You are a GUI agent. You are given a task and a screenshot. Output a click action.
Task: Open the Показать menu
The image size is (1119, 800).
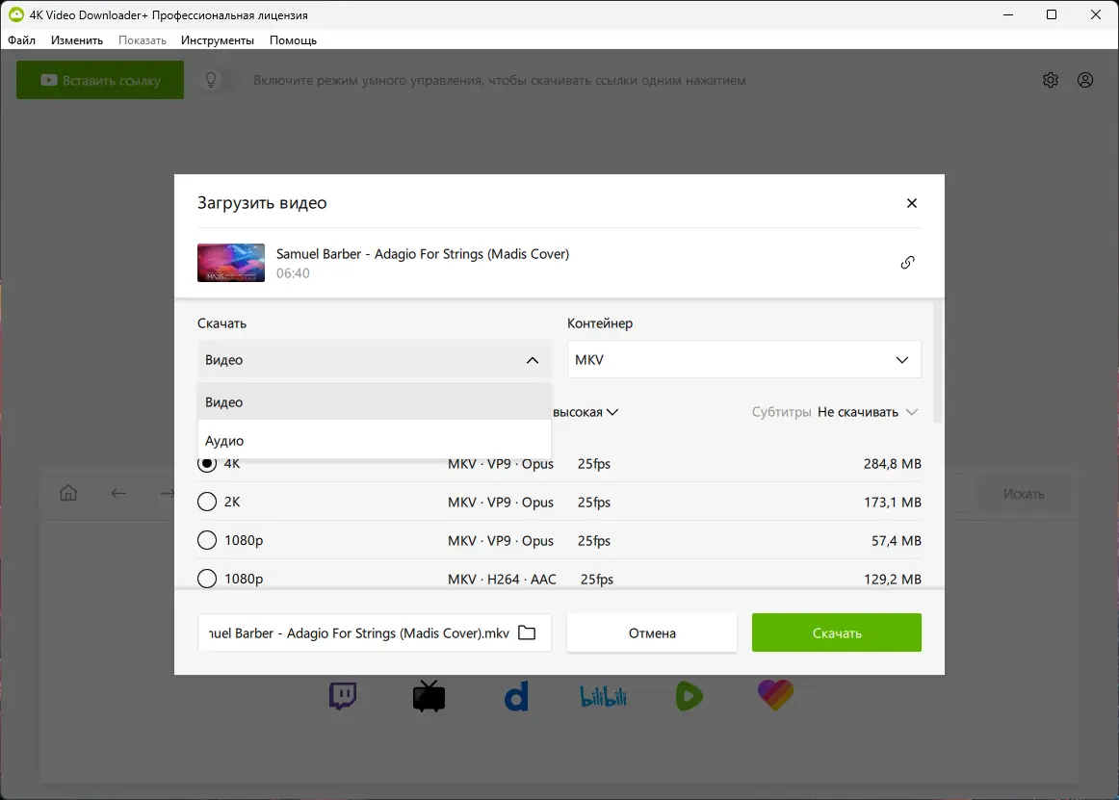(x=142, y=40)
